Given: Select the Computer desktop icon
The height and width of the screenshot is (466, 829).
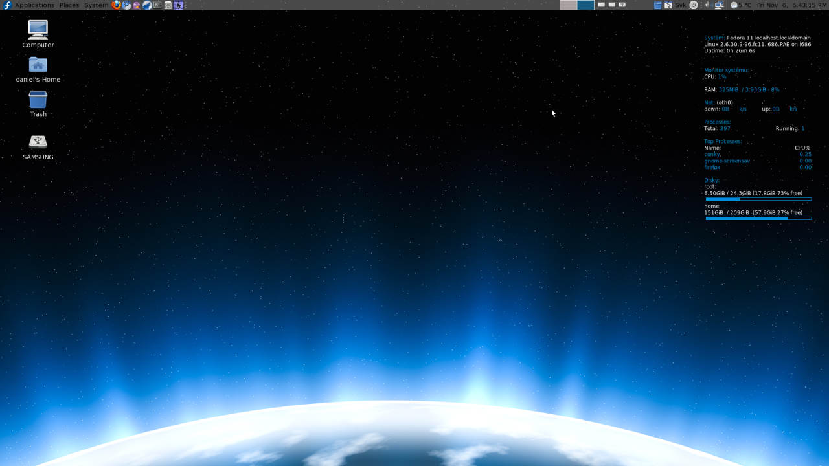Looking at the screenshot, I should pyautogui.click(x=38, y=34).
